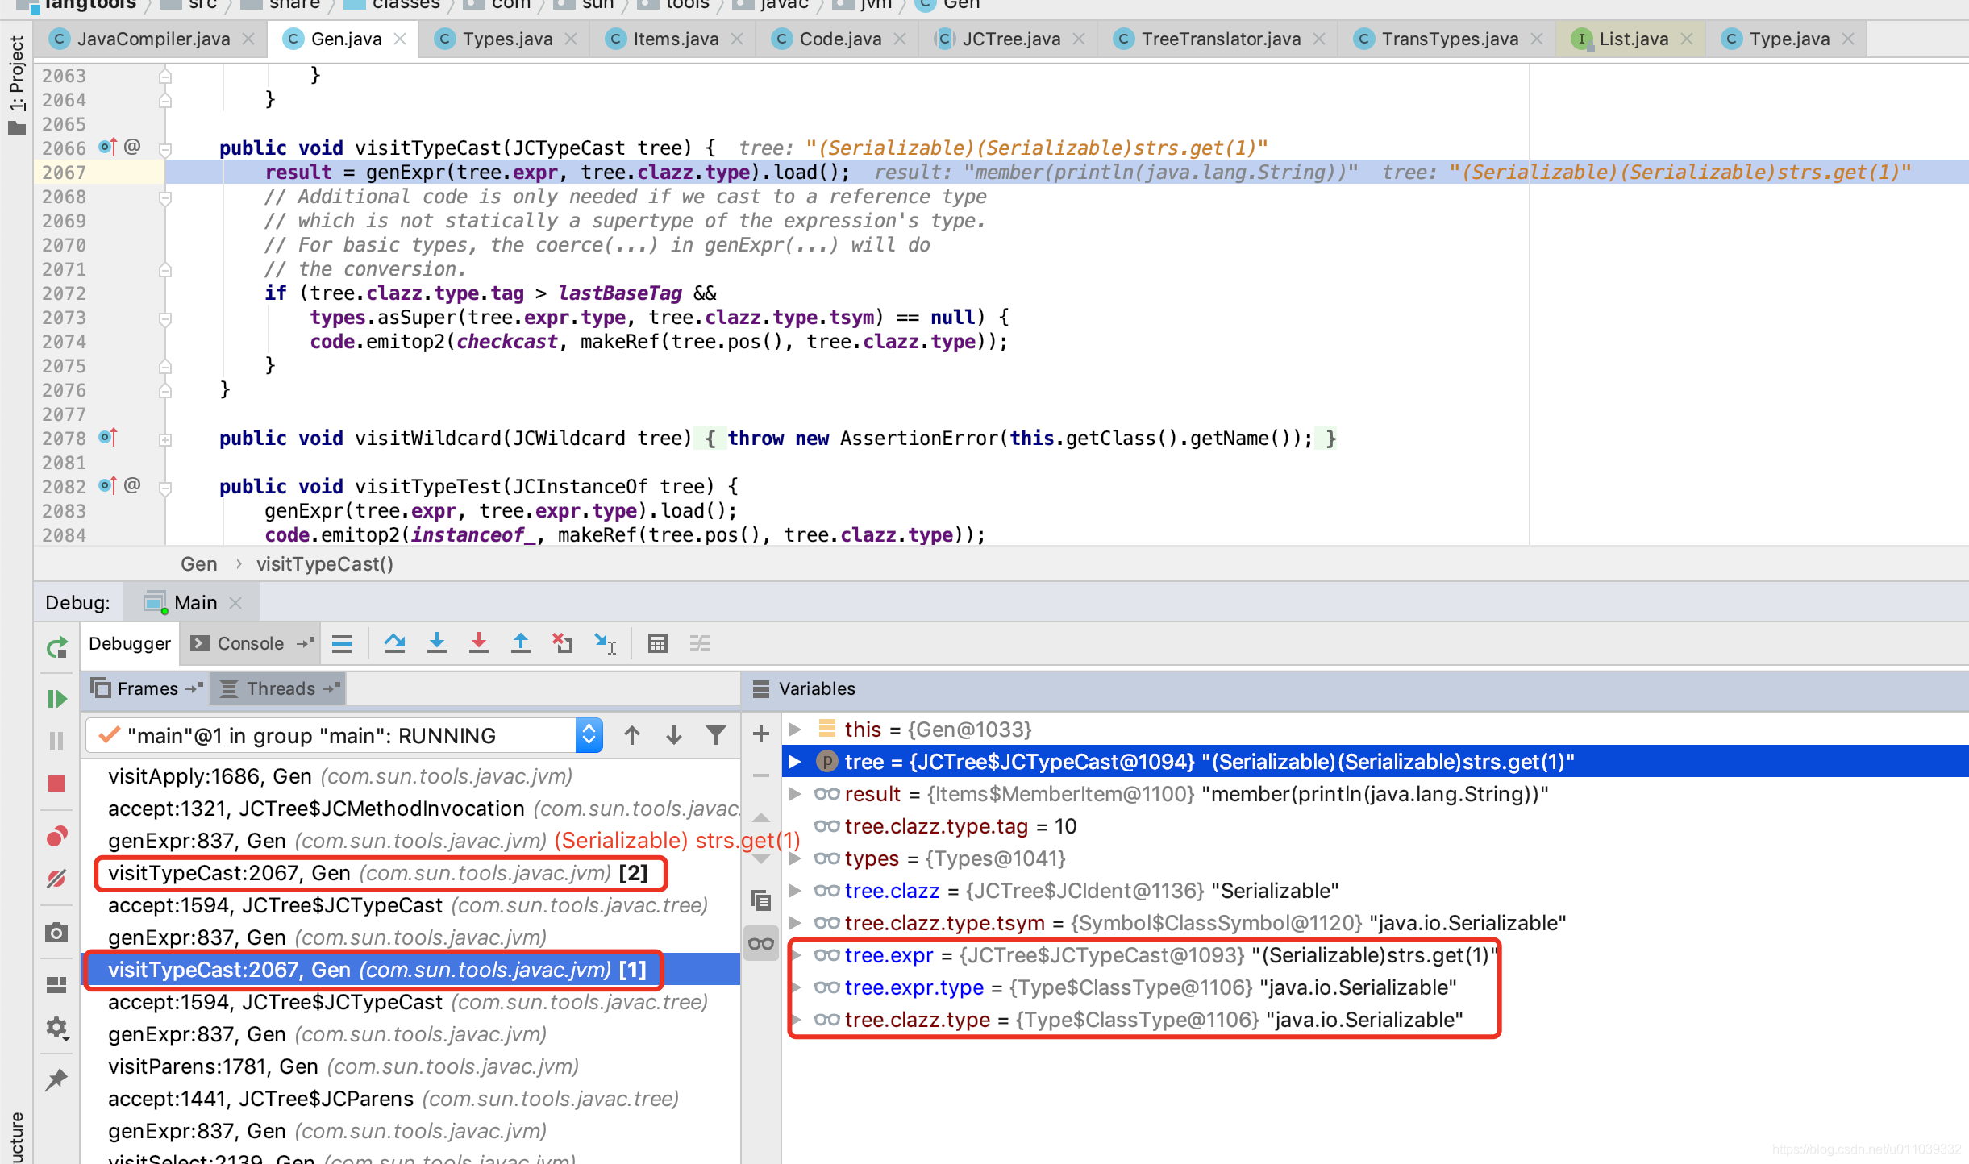Click the Rerun Main debug icon

[56, 647]
